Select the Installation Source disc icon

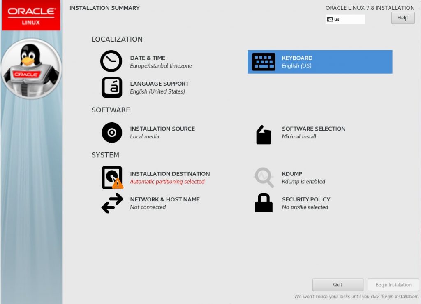point(112,133)
